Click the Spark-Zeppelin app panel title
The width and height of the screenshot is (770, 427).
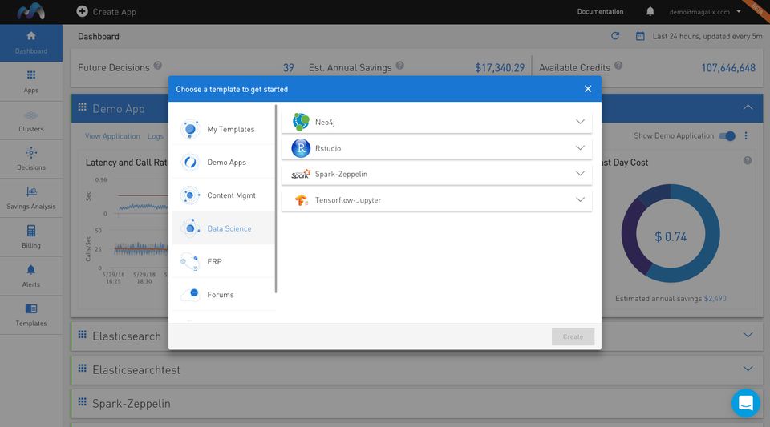[132, 404]
